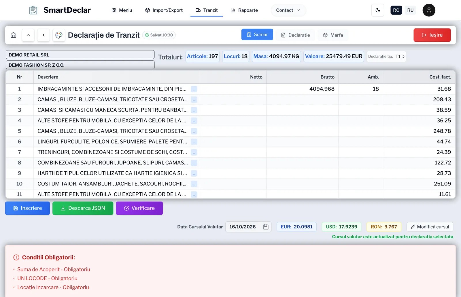The image size is (461, 297).
Task: Click Modifică cursul button
Action: click(430, 227)
